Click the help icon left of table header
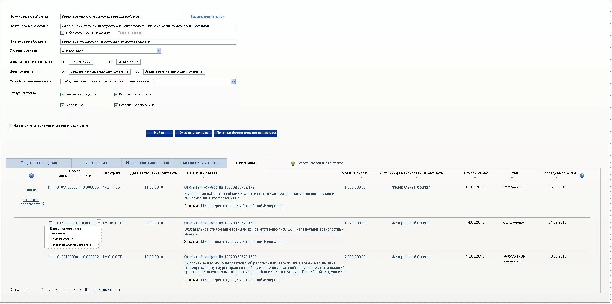612x304 pixels. coord(32,176)
